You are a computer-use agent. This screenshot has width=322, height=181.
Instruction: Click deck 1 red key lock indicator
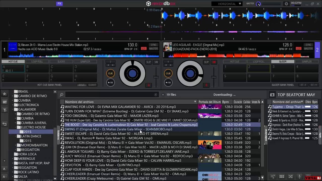[x=144, y=49]
